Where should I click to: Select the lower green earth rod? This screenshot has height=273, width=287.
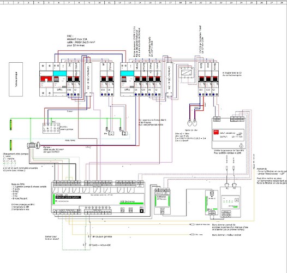(x=11, y=145)
